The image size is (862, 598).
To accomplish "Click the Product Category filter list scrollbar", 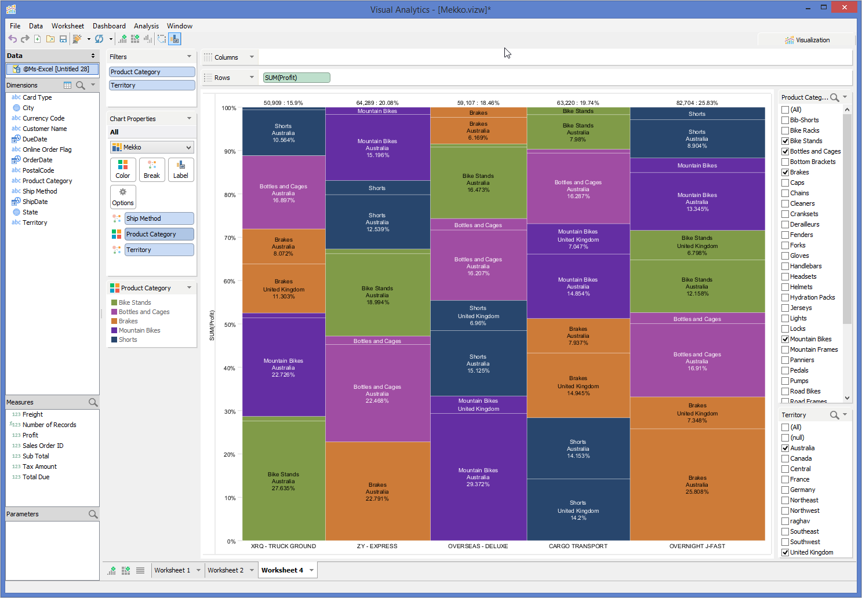I will (x=847, y=218).
